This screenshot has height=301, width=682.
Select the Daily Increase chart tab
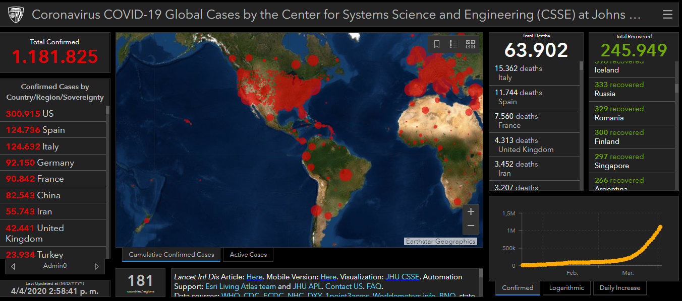[x=620, y=288]
